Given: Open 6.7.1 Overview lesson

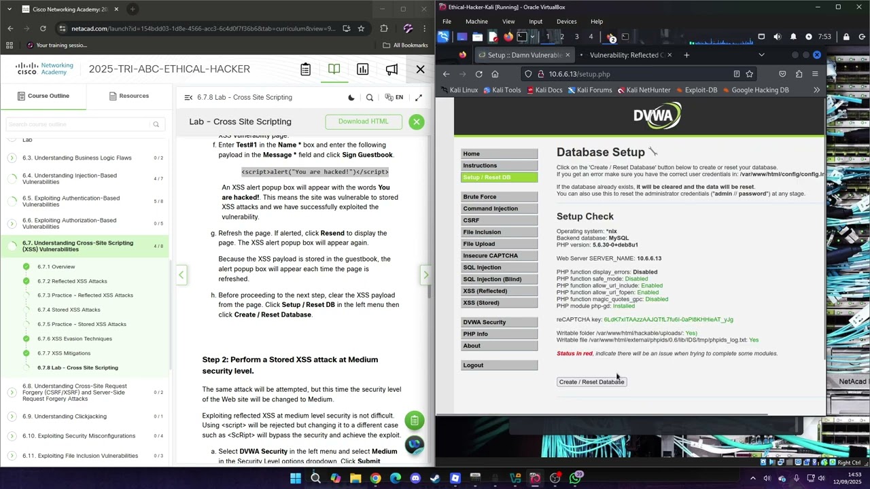Looking at the screenshot, I should click(56, 267).
